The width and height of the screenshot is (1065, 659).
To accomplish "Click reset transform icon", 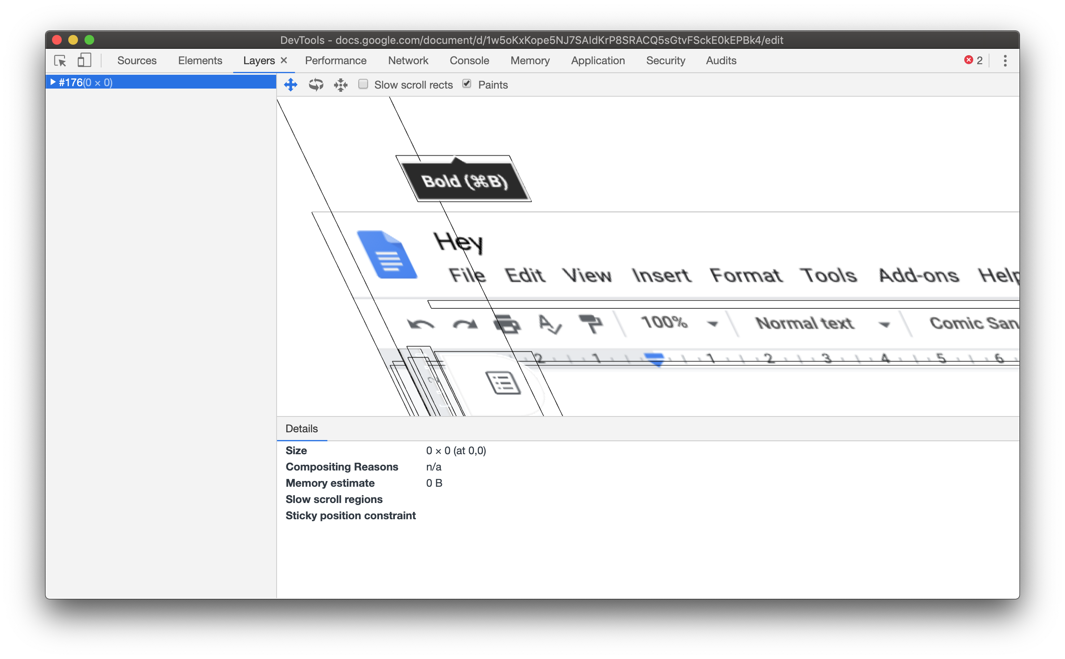I will 341,85.
